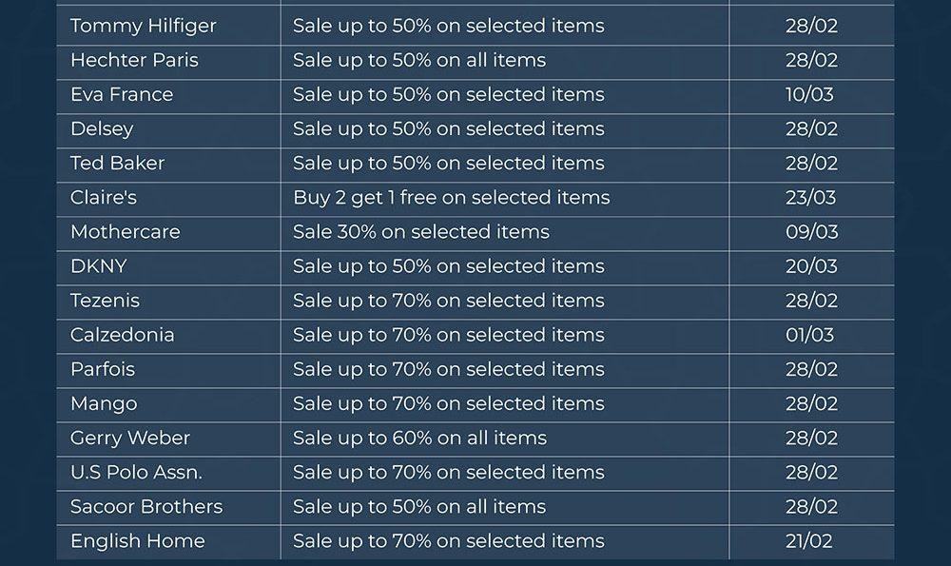951x566 pixels.
Task: Select the Sale 30% offer text
Action: (420, 231)
